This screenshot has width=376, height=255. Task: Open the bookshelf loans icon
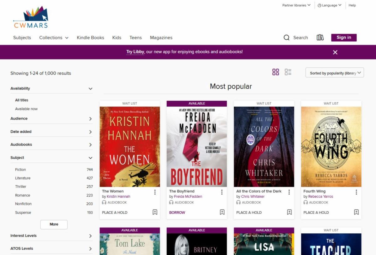320,38
